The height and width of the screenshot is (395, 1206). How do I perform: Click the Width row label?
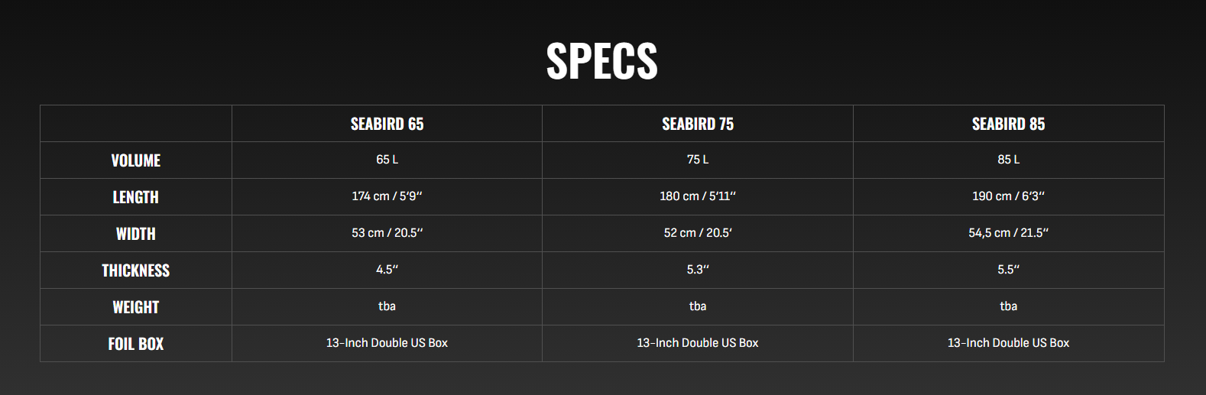(x=136, y=234)
